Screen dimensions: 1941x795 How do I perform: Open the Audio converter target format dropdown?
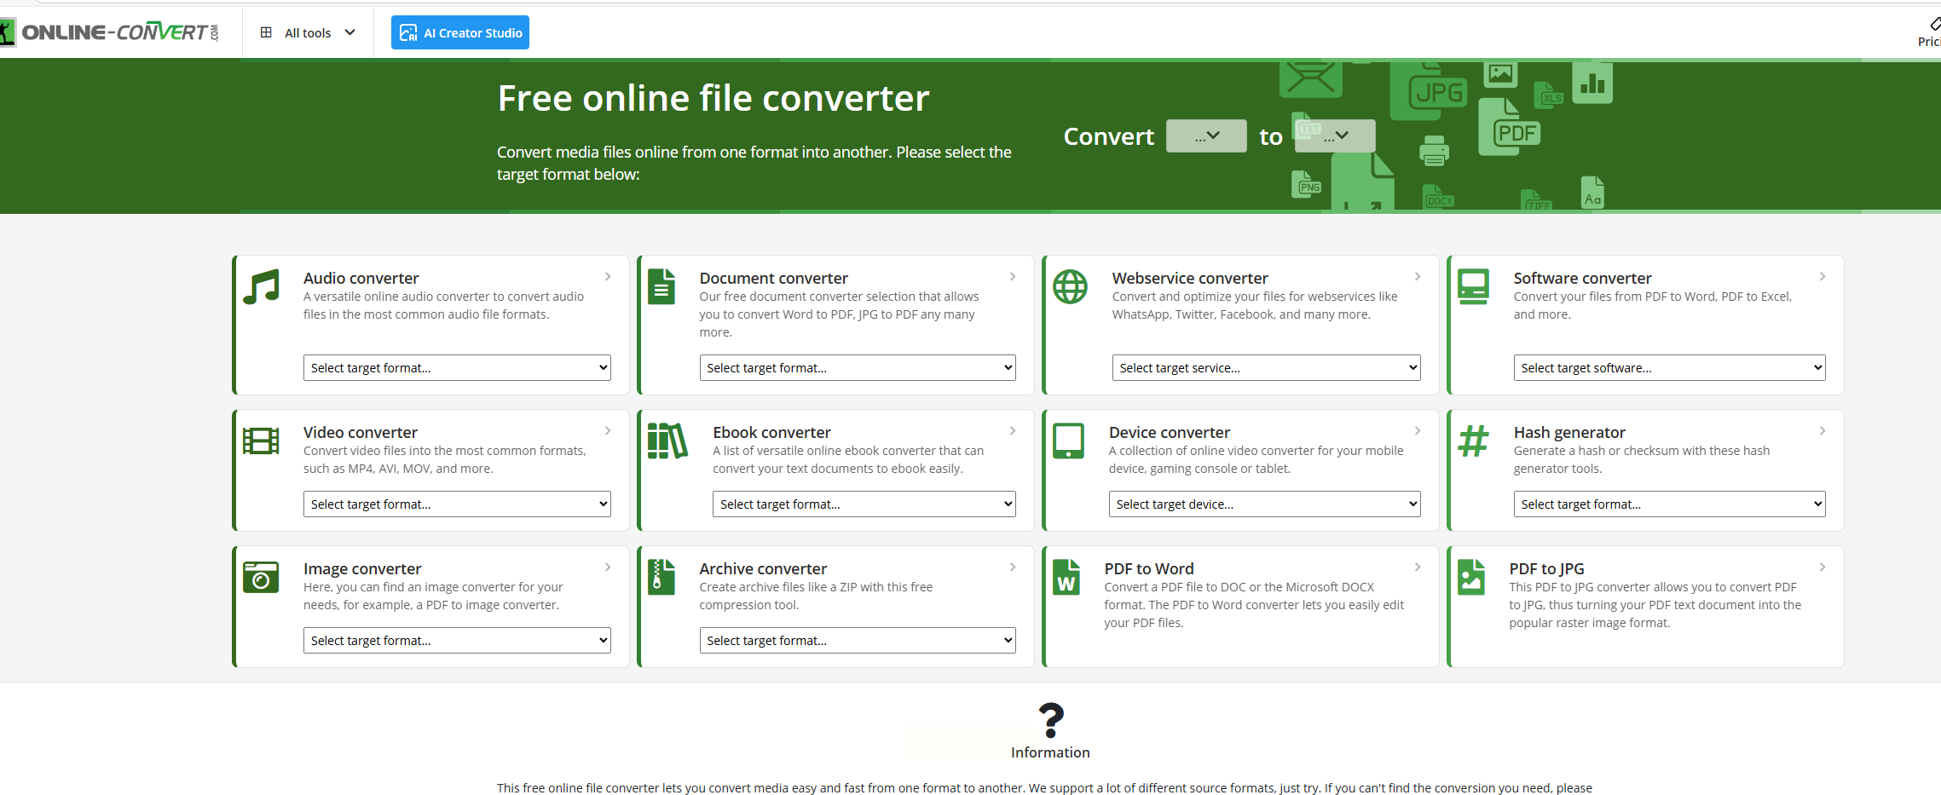click(x=457, y=368)
